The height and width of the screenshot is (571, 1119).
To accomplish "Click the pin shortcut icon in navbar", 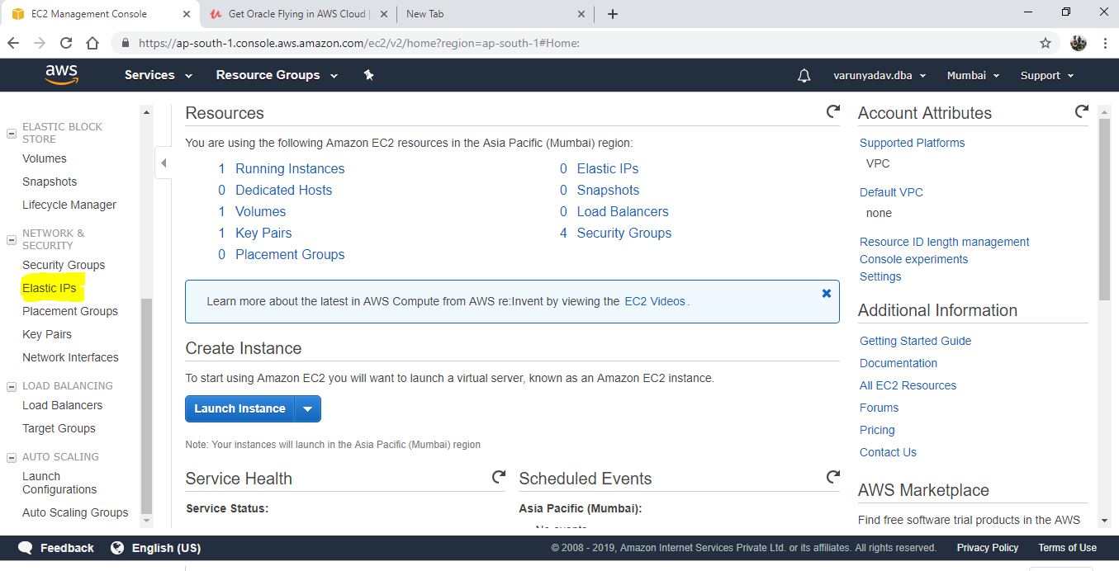I will click(x=369, y=75).
